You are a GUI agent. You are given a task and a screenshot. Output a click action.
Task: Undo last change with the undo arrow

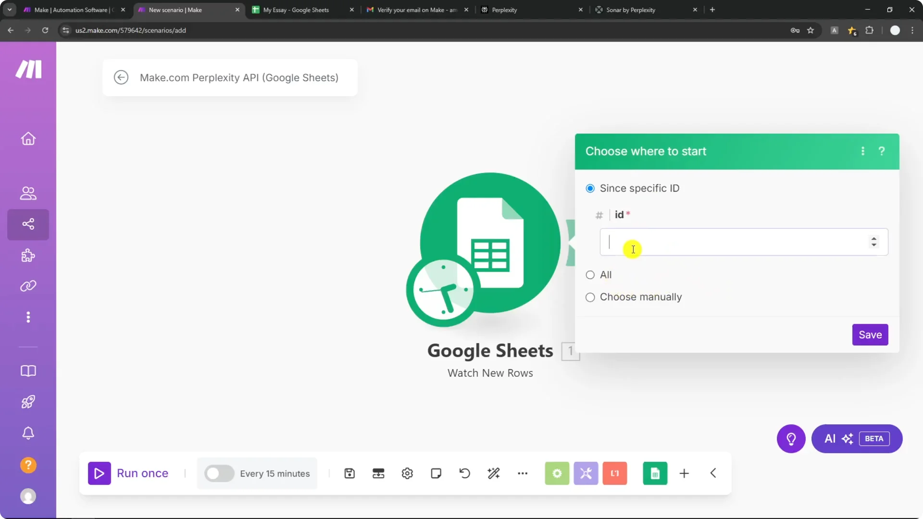pos(464,473)
